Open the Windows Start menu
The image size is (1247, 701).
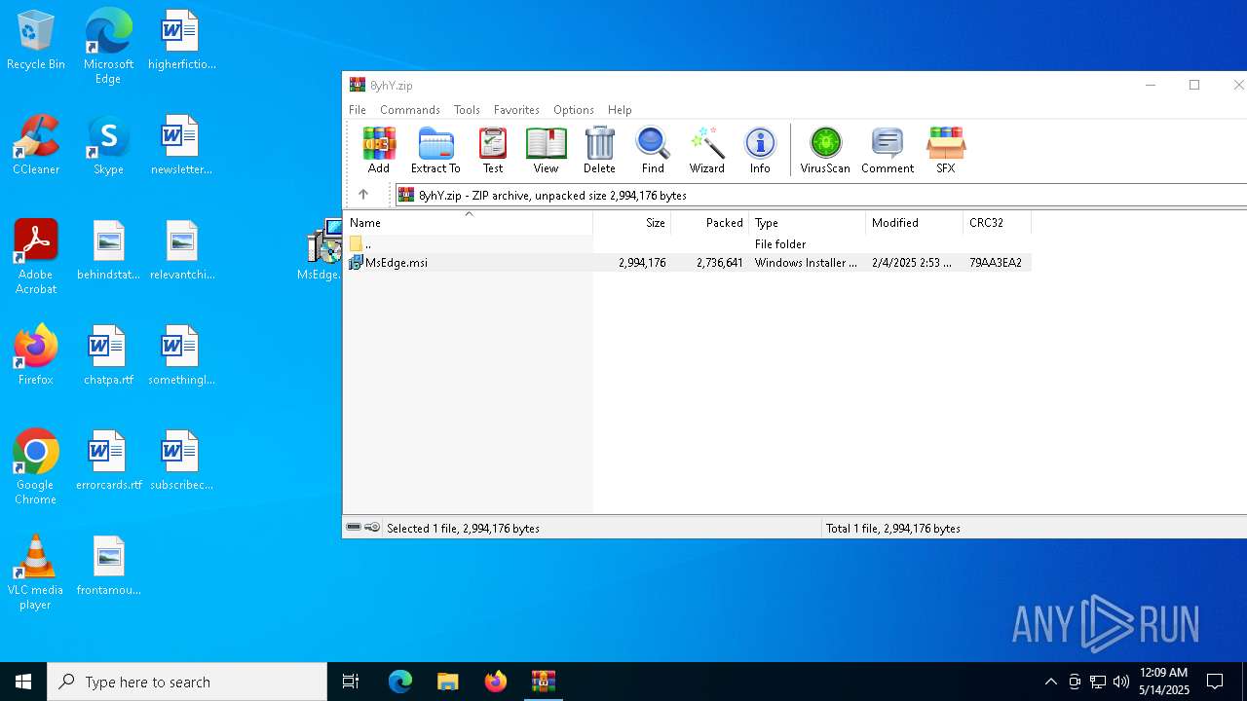pos(23,682)
